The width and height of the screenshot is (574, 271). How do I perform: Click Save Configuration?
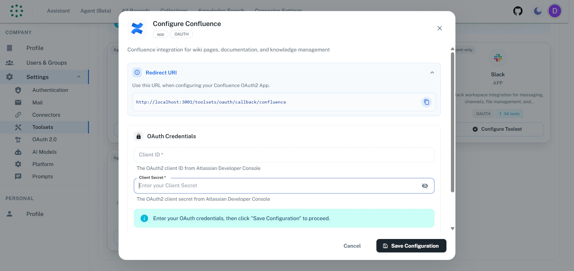(x=411, y=246)
